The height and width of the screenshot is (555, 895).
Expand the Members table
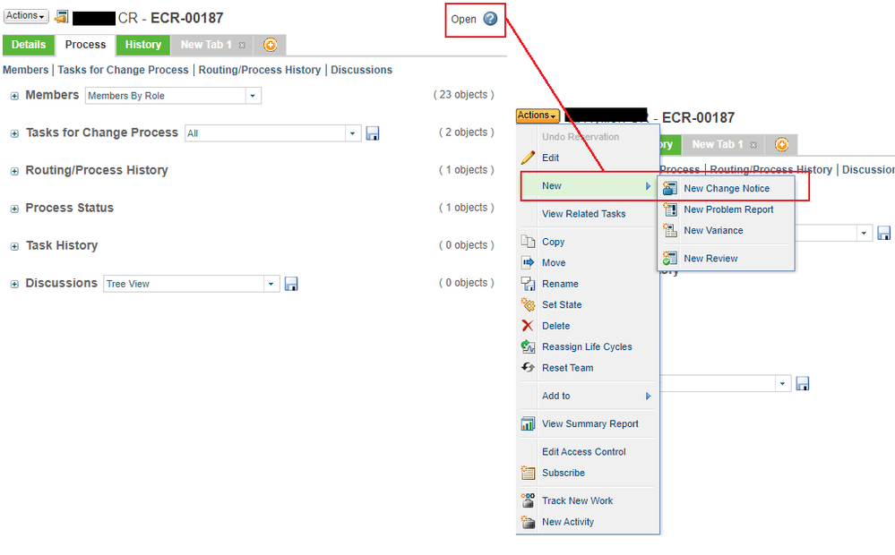pyautogui.click(x=14, y=97)
